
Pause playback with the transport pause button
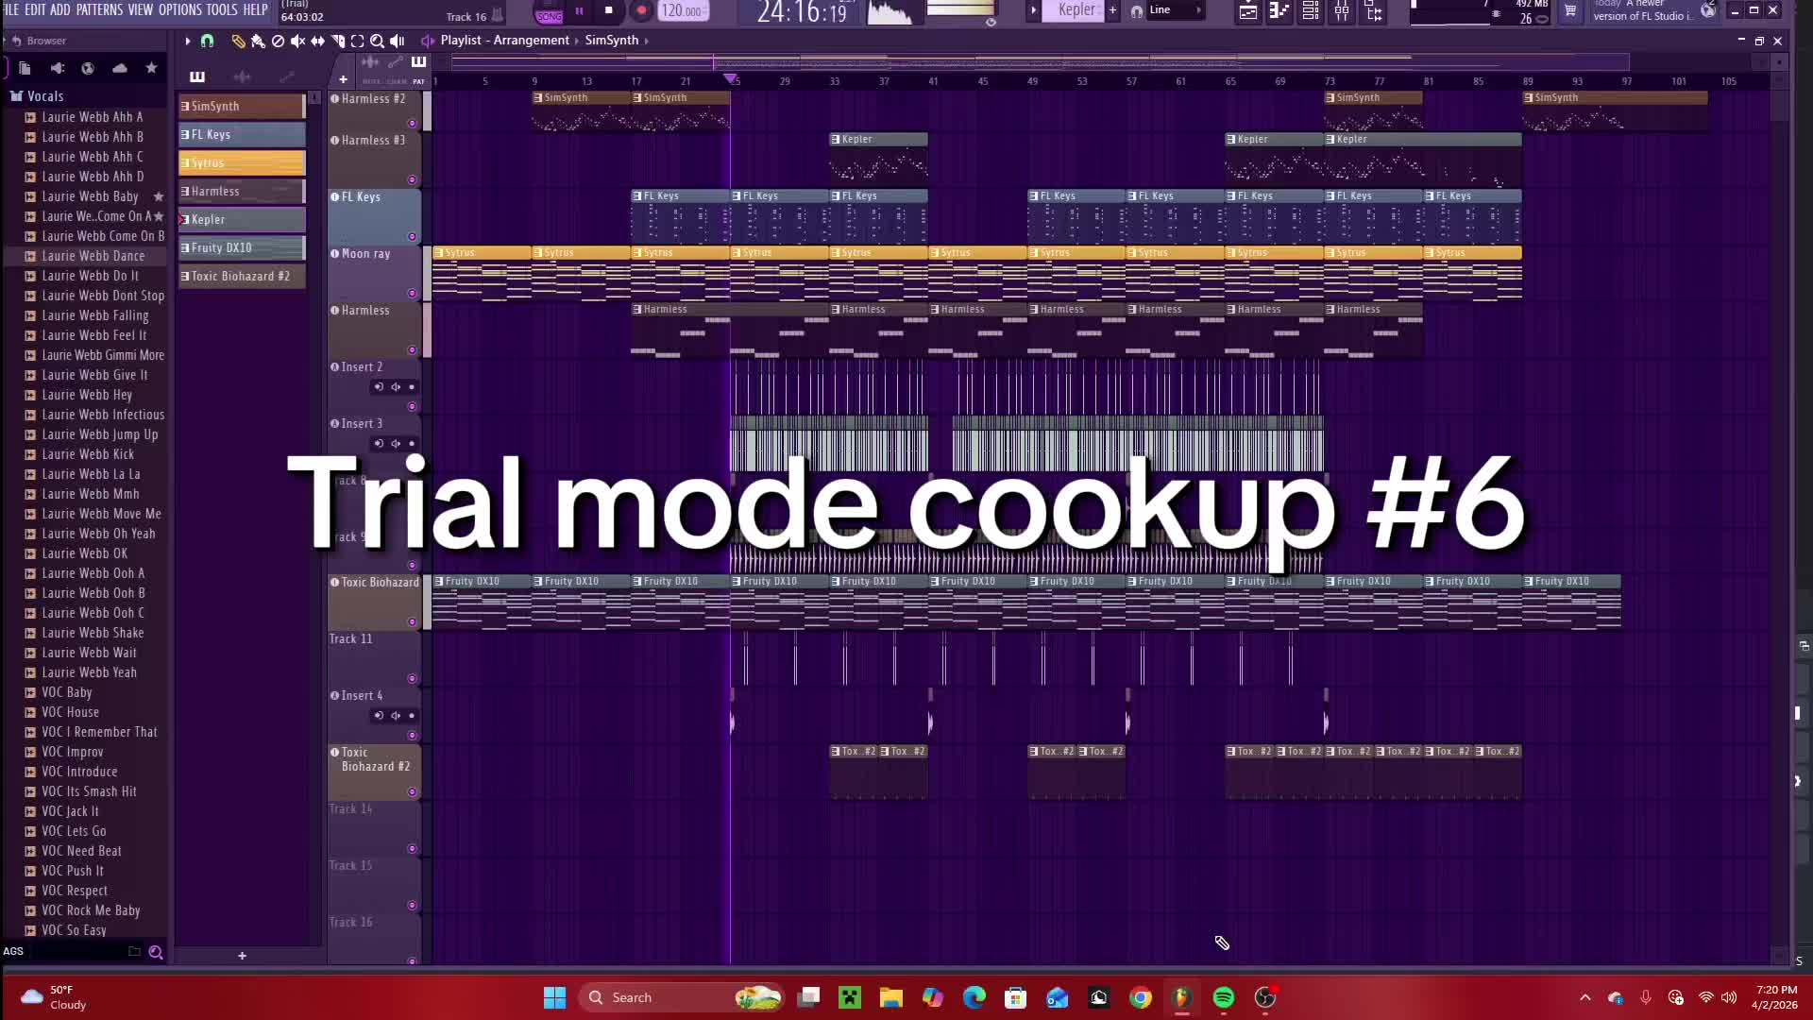point(579,11)
